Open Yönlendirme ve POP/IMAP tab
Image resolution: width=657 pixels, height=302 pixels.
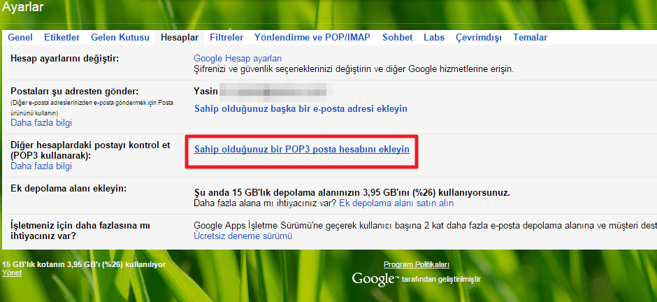coord(312,37)
